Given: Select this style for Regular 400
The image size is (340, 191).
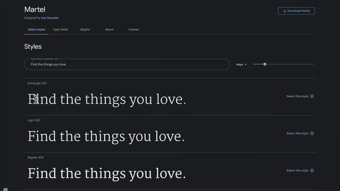Looking at the screenshot, I should pyautogui.click(x=300, y=170).
